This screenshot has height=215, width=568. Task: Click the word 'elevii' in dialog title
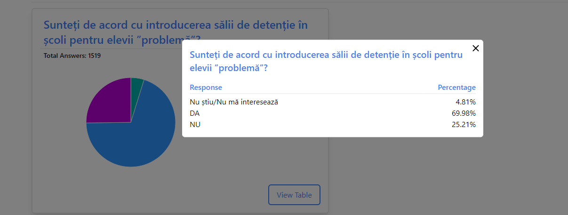(x=200, y=68)
